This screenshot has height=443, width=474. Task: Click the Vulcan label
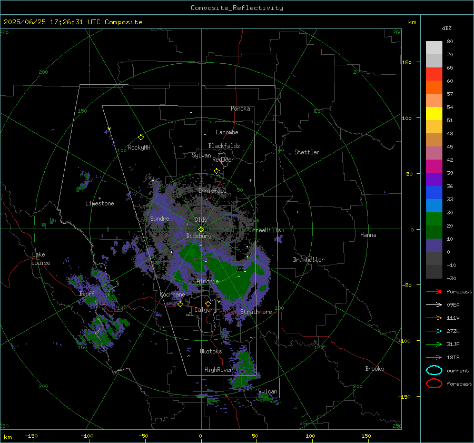click(x=268, y=391)
